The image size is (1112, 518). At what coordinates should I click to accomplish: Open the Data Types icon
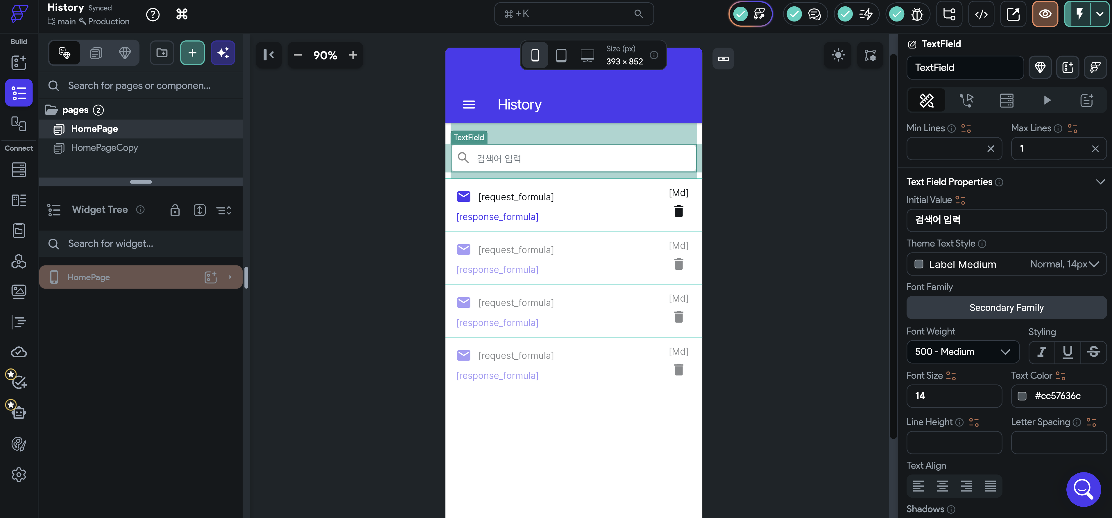[19, 200]
